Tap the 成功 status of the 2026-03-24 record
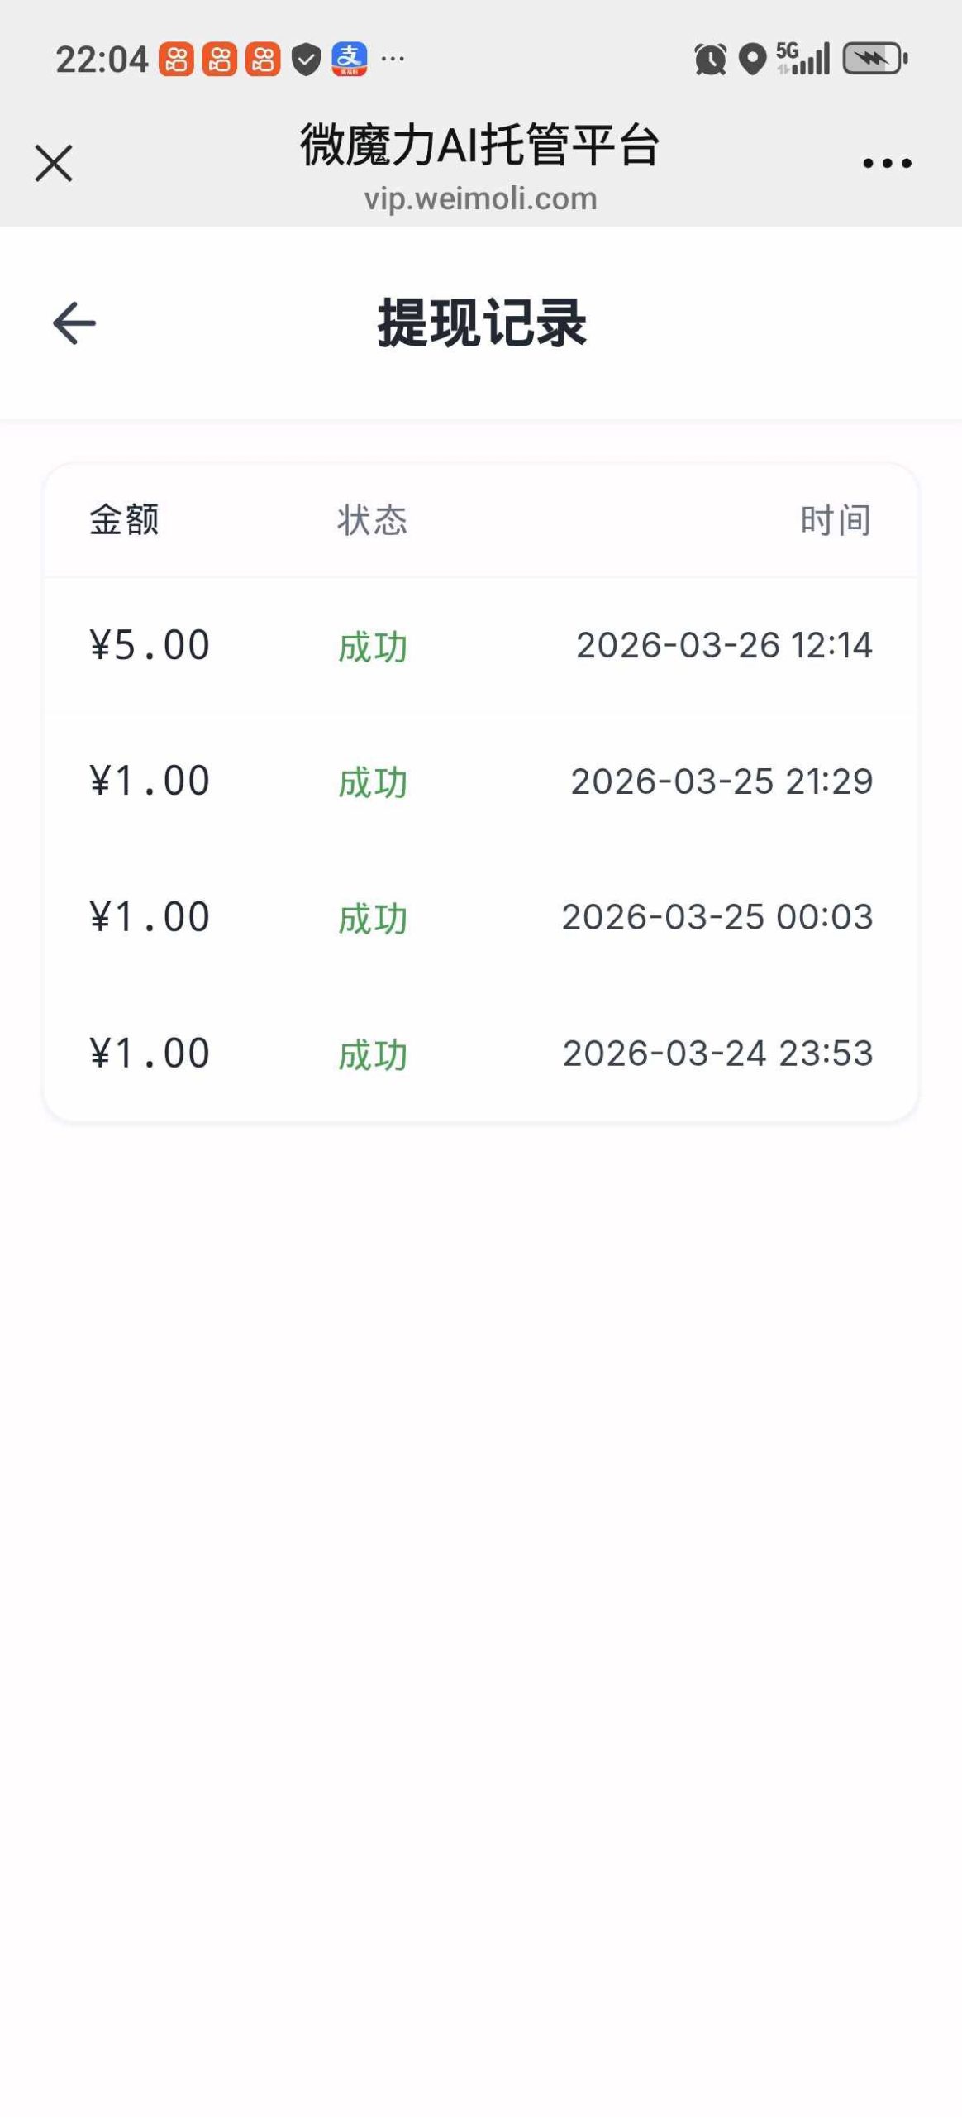Viewport: 962px width, 2117px height. pos(373,1055)
